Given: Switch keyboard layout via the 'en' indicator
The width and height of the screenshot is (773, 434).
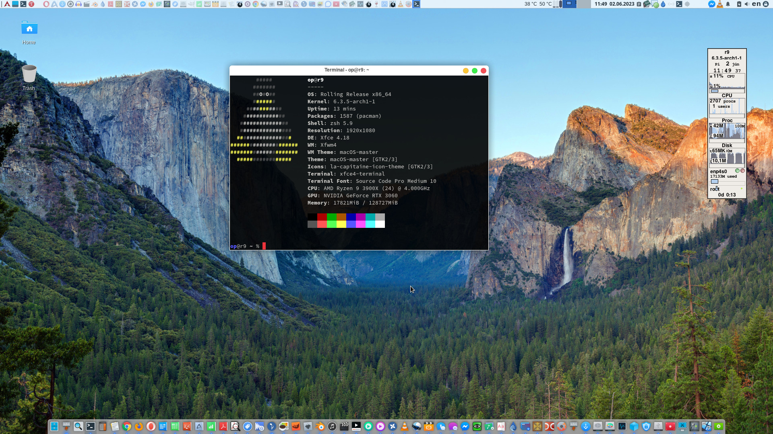Looking at the screenshot, I should (x=756, y=4).
